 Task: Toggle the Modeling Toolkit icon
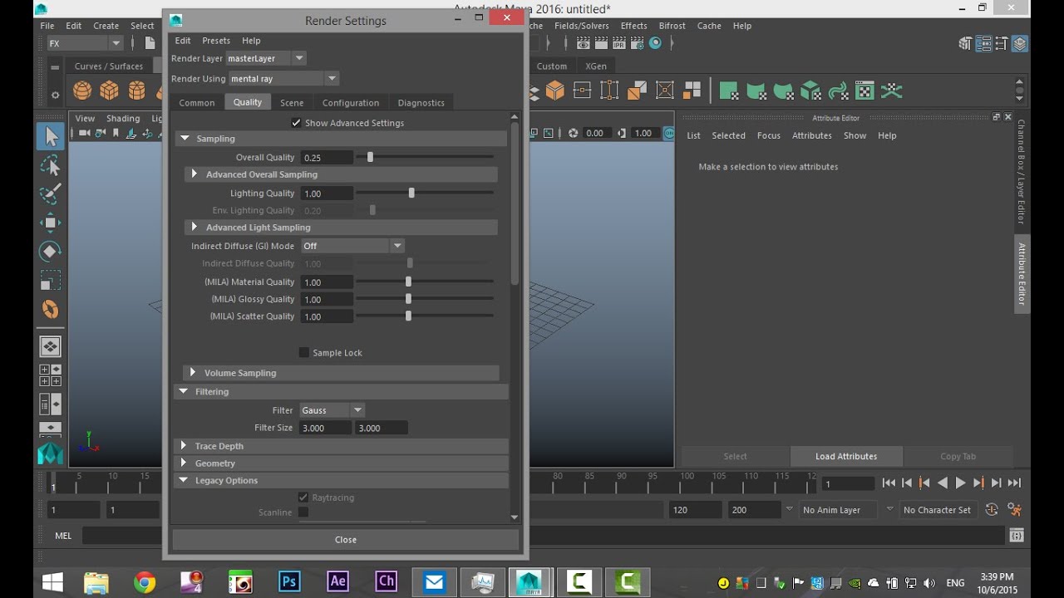click(966, 43)
